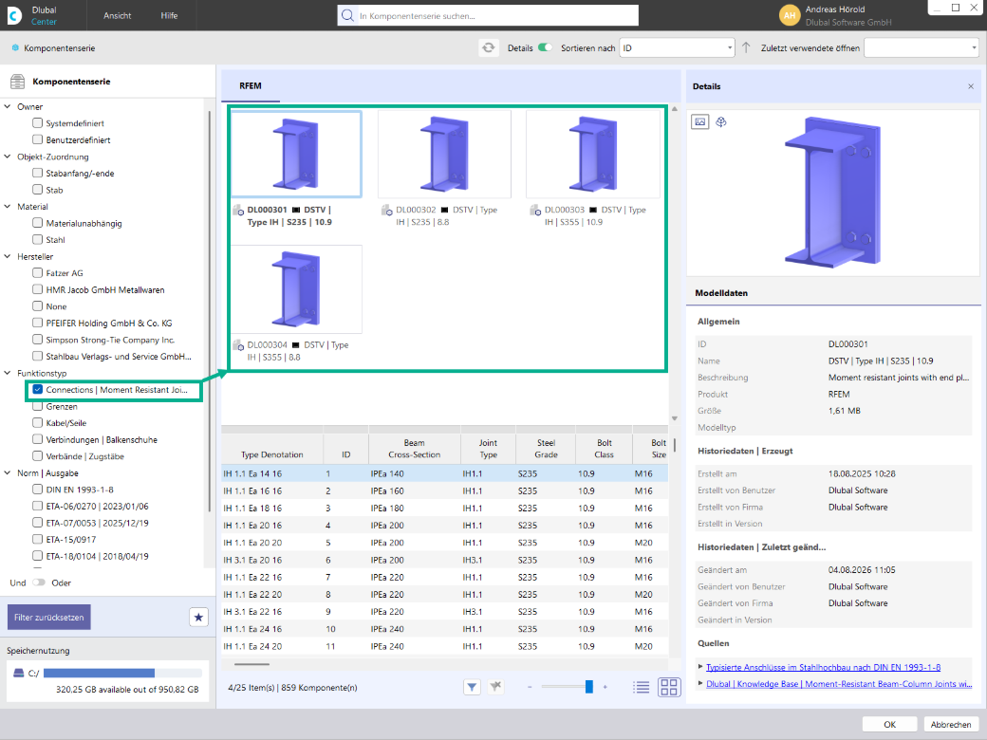
Task: Click the Komponentenserie breadcrumb icon
Action: tap(15, 47)
